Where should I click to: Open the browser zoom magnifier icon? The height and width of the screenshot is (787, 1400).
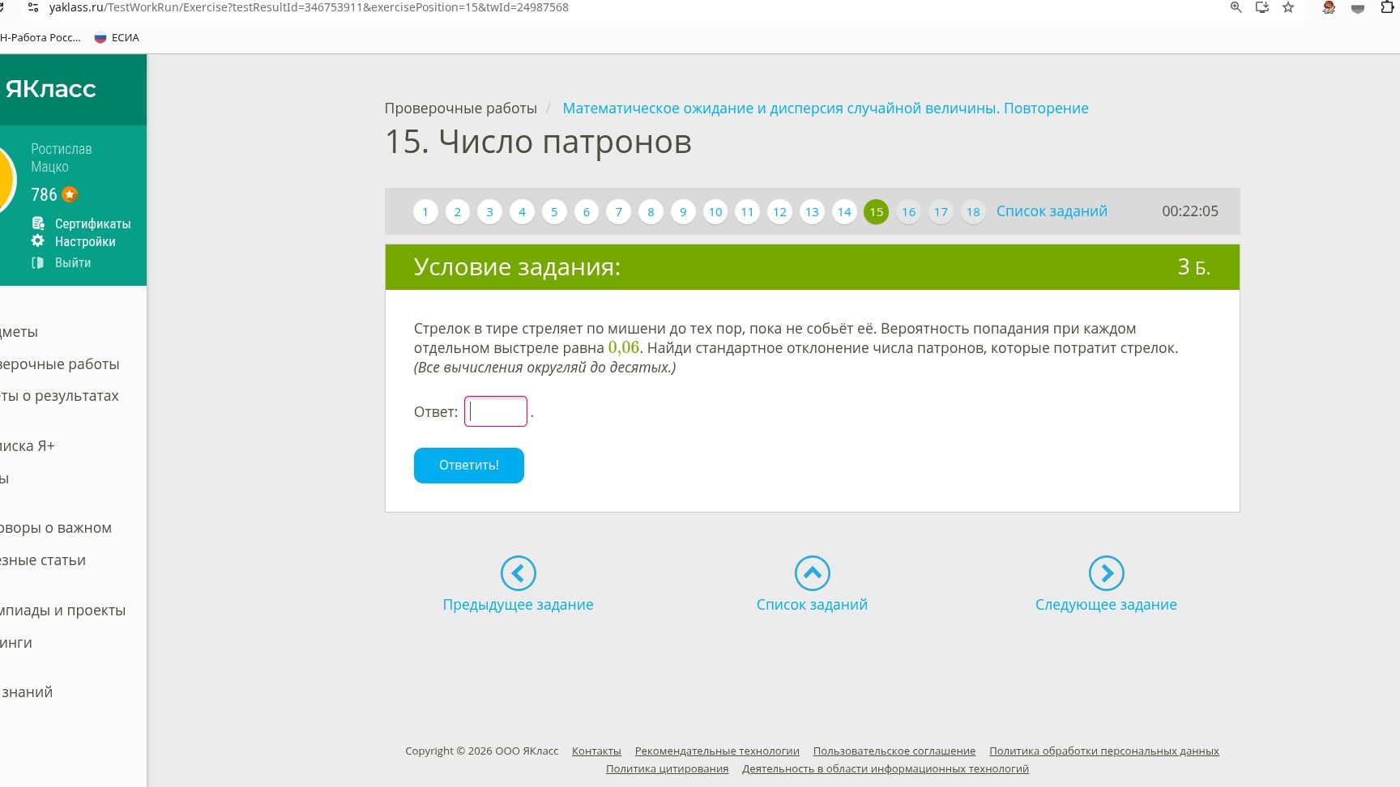click(1236, 7)
